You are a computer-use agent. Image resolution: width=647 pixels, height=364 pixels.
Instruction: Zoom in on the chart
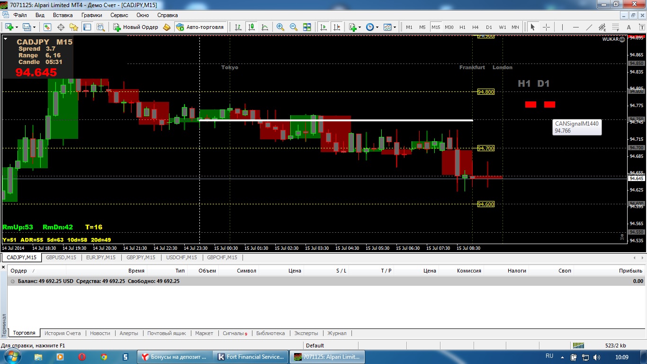pyautogui.click(x=280, y=27)
